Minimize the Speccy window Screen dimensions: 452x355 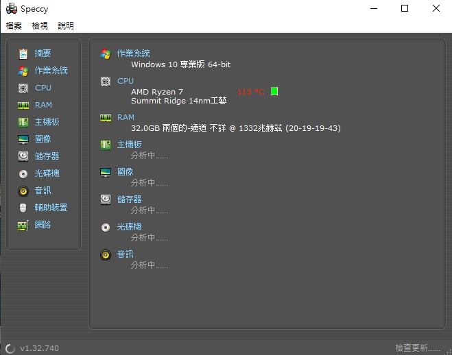[374, 8]
